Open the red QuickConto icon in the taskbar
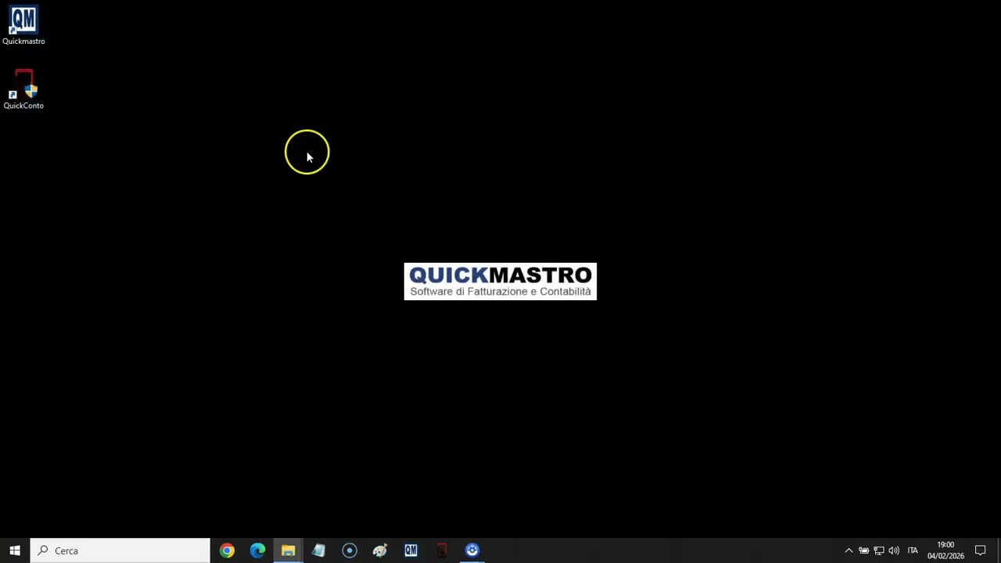The height and width of the screenshot is (563, 1001). point(441,550)
